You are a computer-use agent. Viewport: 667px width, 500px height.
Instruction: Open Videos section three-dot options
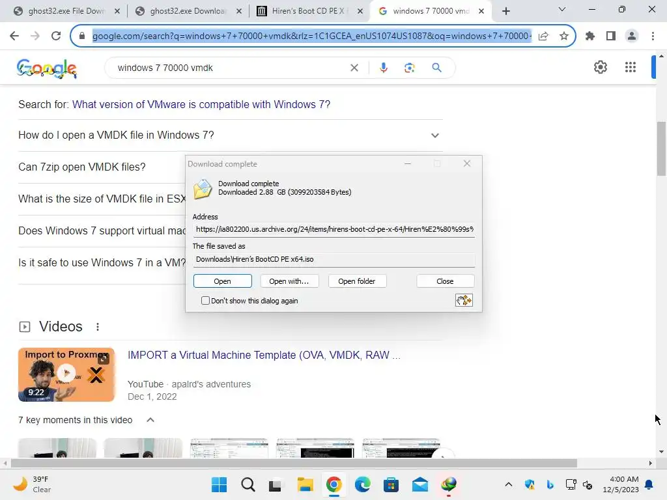(x=98, y=327)
